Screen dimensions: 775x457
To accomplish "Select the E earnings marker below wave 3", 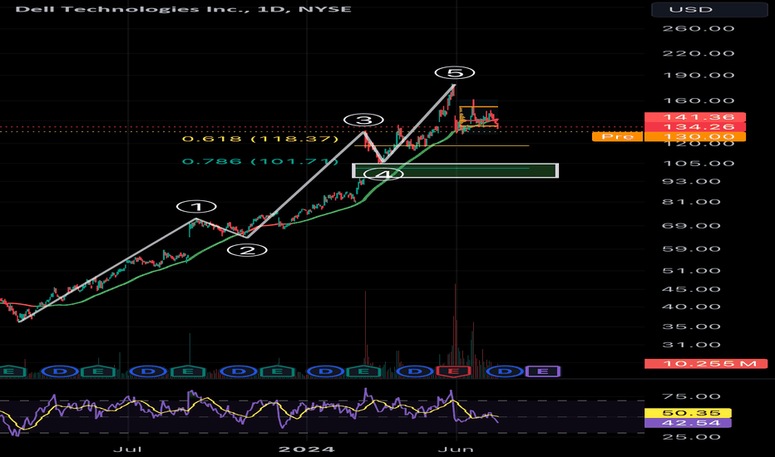I will coord(363,371).
